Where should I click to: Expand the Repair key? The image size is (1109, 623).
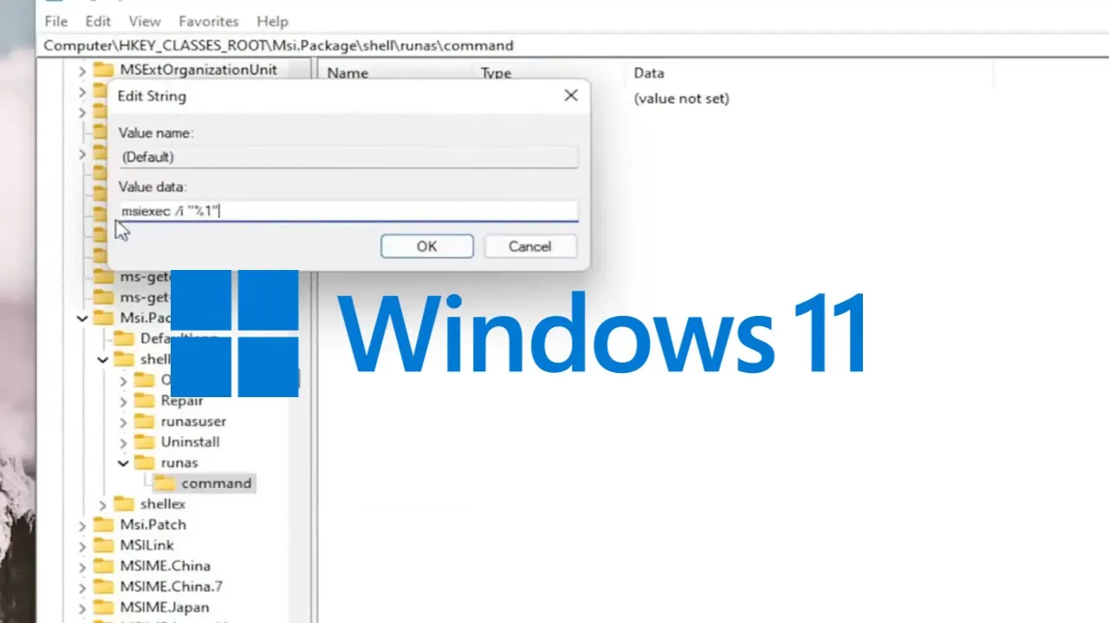pyautogui.click(x=123, y=401)
